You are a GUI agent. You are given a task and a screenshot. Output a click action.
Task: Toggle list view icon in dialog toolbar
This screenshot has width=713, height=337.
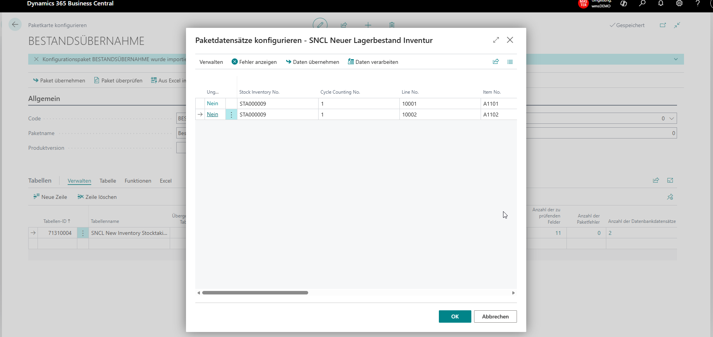pos(510,62)
